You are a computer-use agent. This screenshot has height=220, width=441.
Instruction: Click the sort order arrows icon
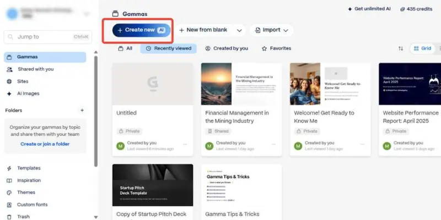tap(401, 48)
